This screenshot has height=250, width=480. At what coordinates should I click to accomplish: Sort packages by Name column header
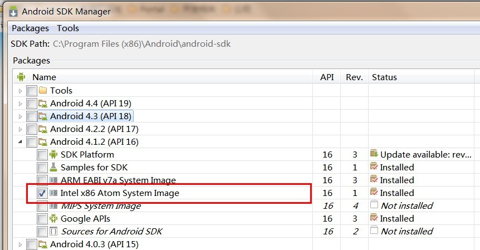(45, 77)
